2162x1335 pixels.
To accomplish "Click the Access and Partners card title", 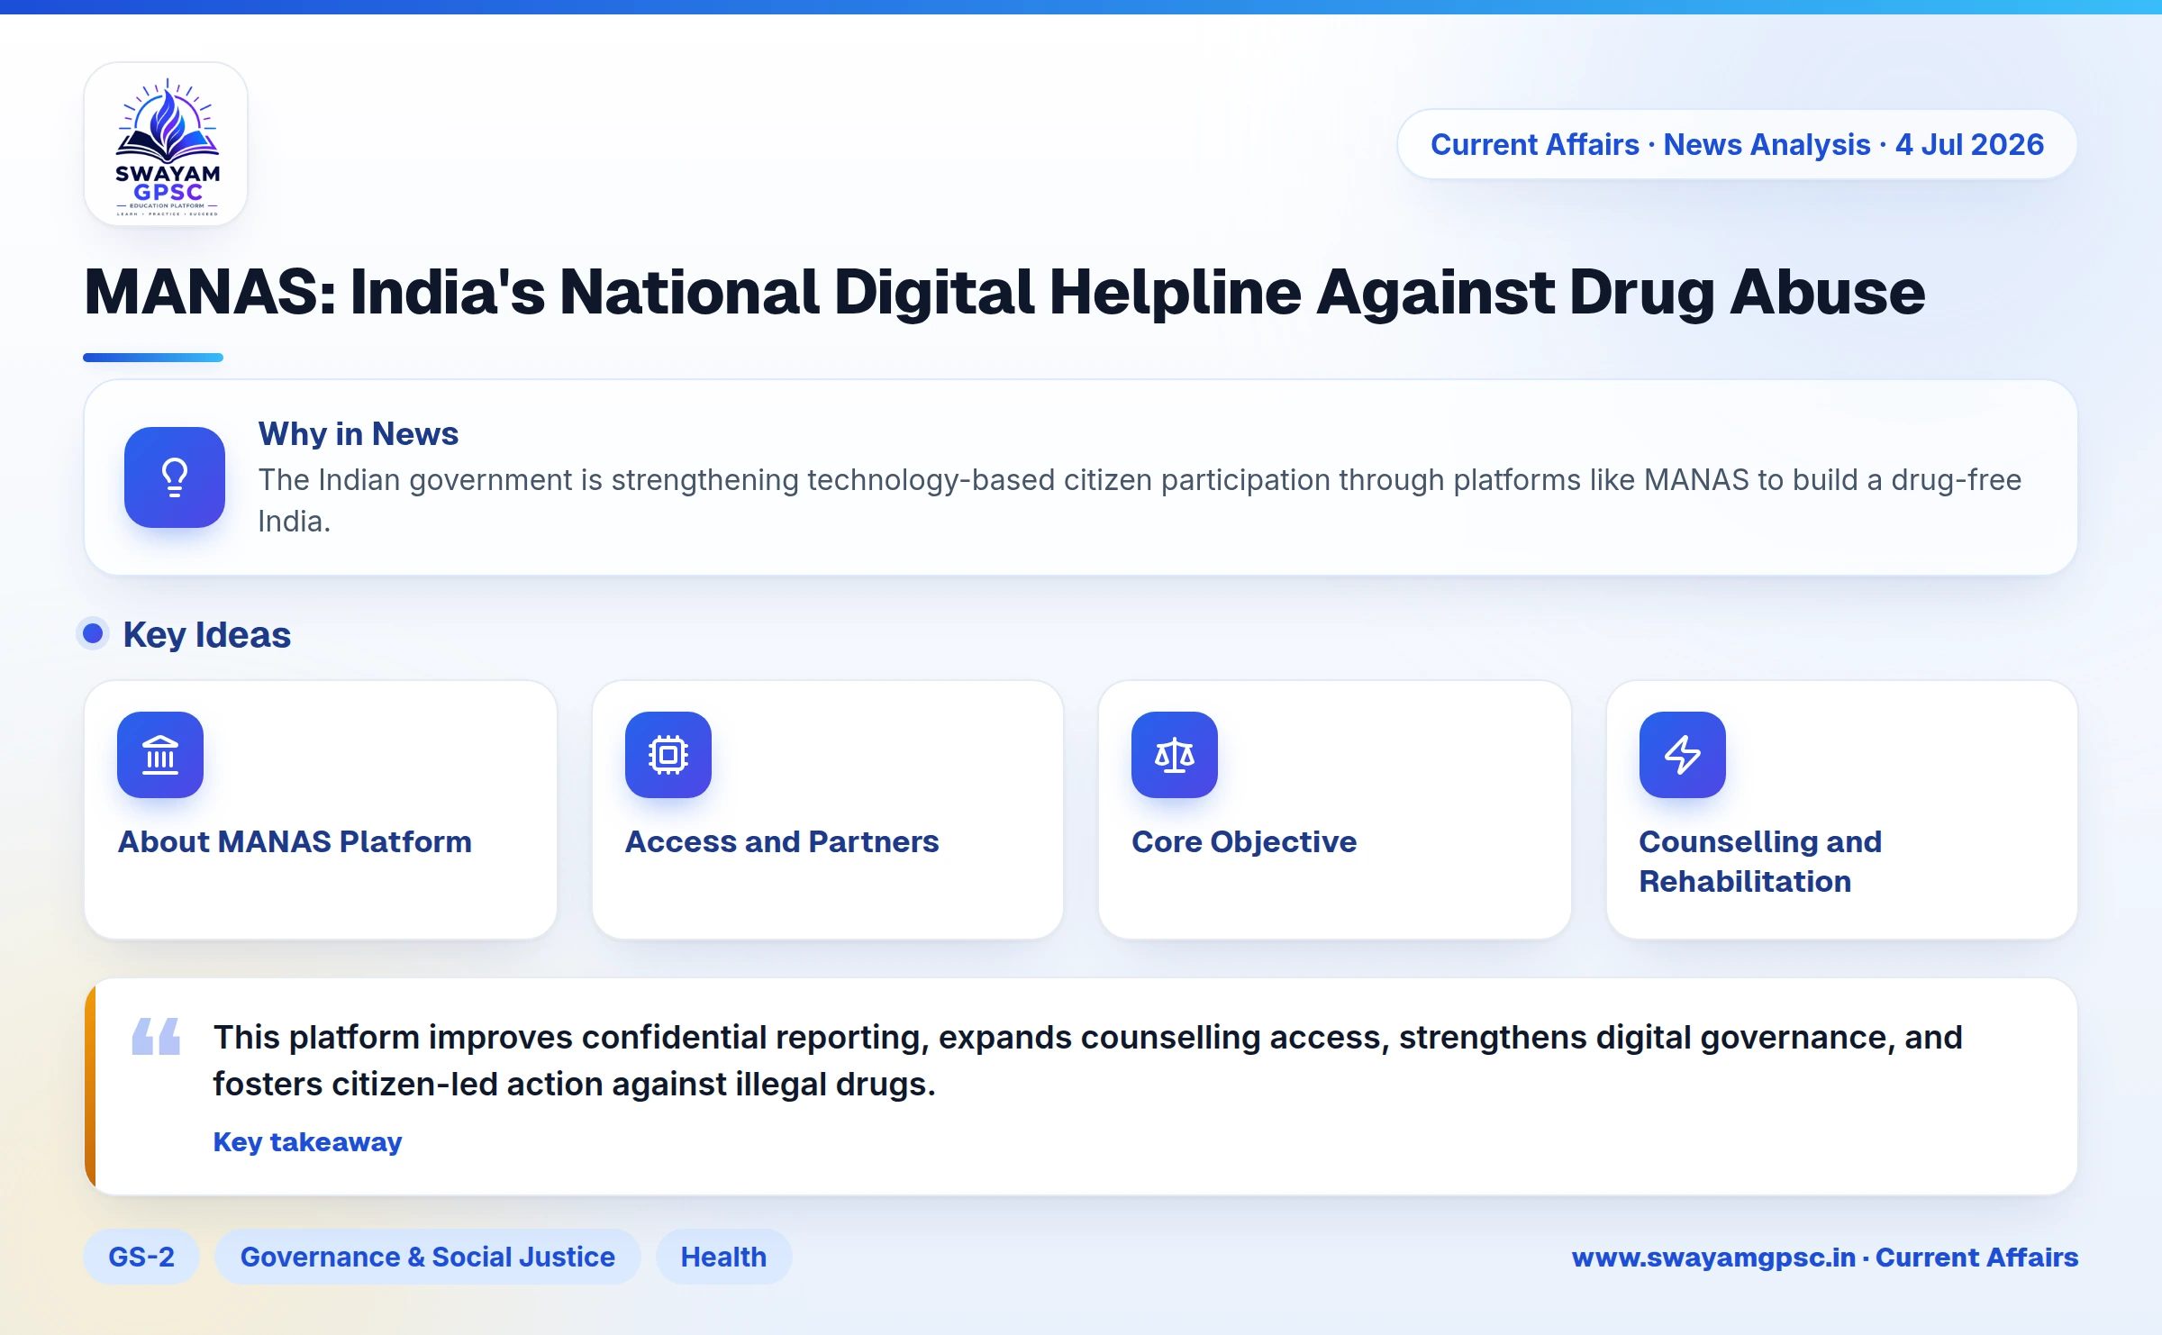I will coord(782,841).
